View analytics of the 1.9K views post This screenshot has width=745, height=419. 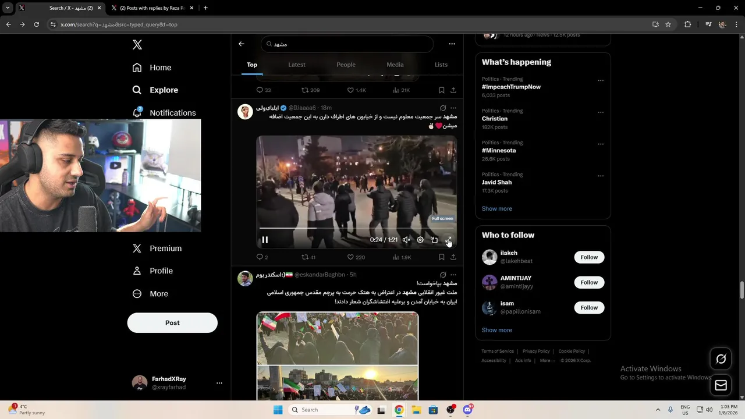(402, 257)
